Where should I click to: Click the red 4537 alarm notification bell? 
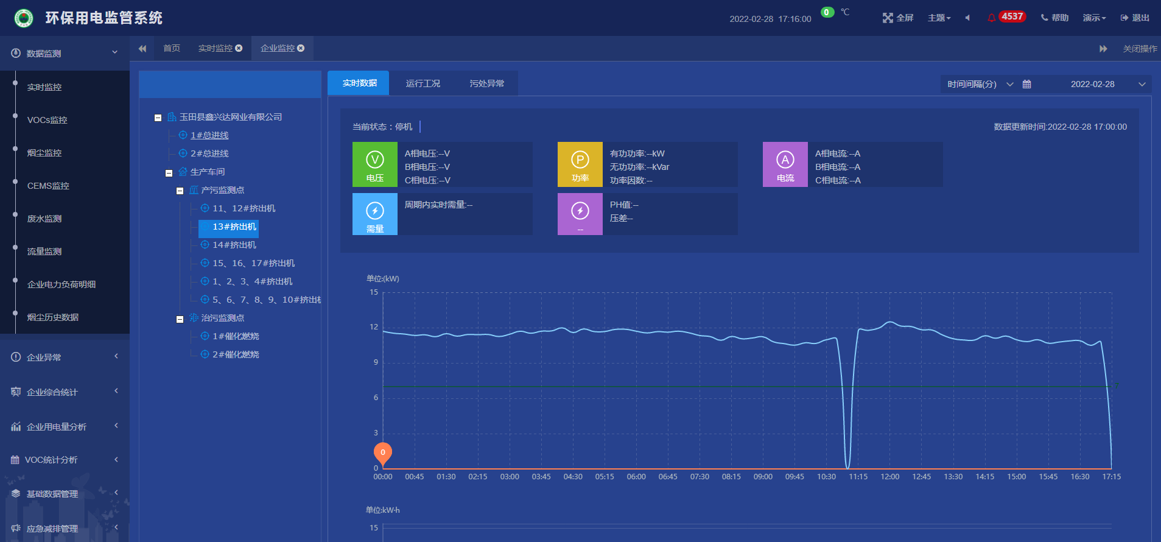coord(1006,17)
